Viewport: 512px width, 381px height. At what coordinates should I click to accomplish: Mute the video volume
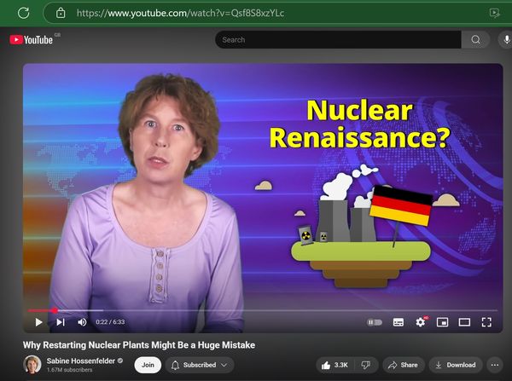point(82,322)
